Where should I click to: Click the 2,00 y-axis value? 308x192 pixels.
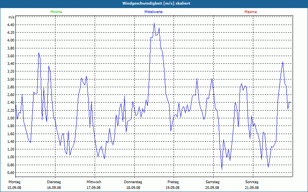point(11,118)
